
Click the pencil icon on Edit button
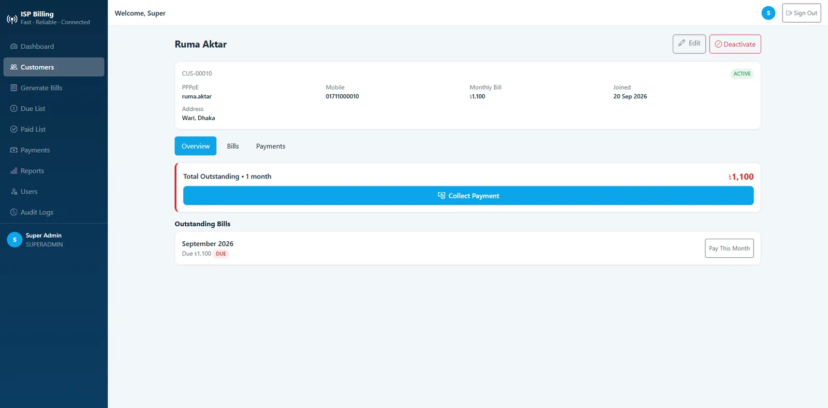click(682, 43)
